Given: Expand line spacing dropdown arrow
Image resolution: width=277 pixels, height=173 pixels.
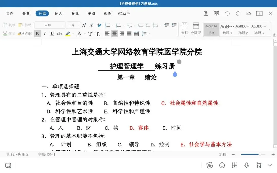Looking at the screenshot, I should click(x=150, y=34).
